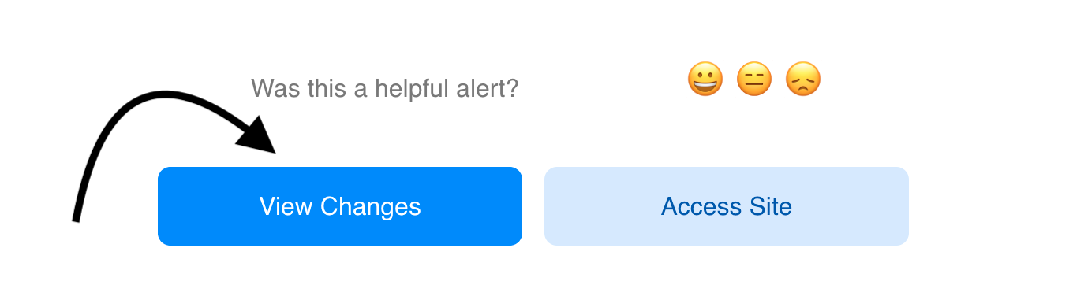Mark alert as unhelpful with sad emoji
Screen dimensions: 1073x296
point(802,80)
